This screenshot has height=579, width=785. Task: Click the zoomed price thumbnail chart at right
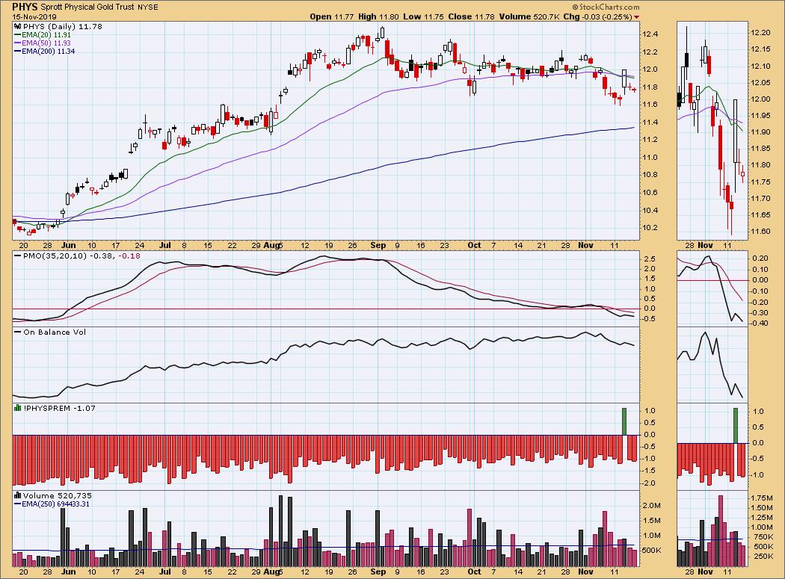point(712,131)
